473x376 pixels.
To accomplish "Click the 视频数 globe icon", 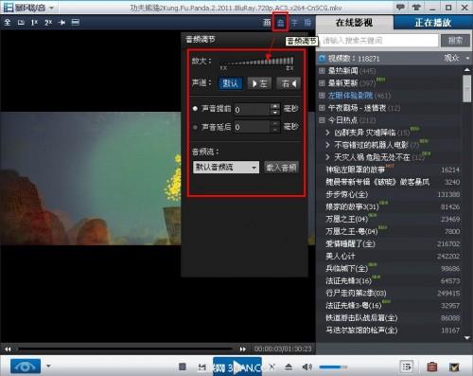I will 322,59.
